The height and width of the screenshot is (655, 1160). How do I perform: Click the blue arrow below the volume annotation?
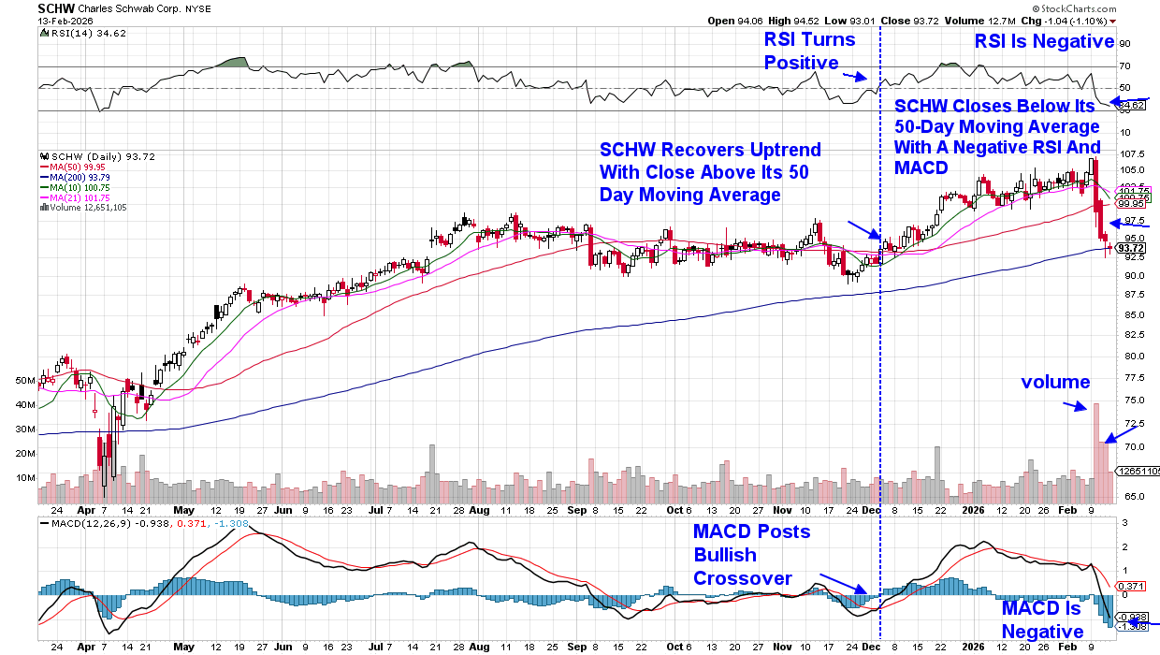[x=1067, y=404]
